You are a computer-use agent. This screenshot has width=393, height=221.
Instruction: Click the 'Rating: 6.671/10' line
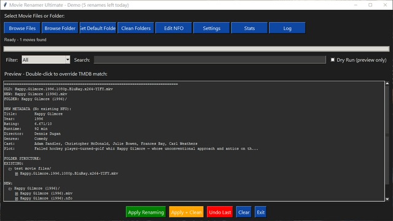28,124
